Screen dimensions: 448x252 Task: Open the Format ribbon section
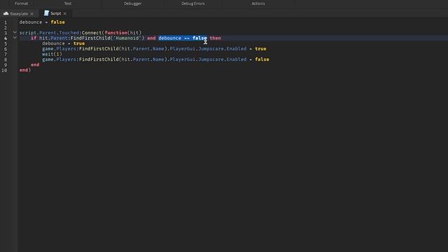pyautogui.click(x=22, y=3)
